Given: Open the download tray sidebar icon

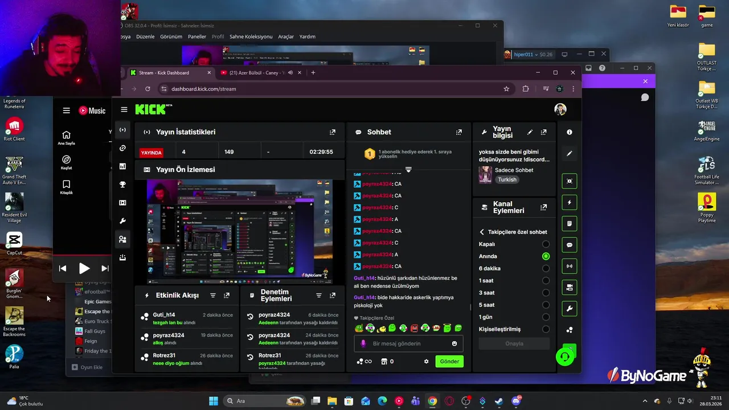Looking at the screenshot, I should pos(122,257).
